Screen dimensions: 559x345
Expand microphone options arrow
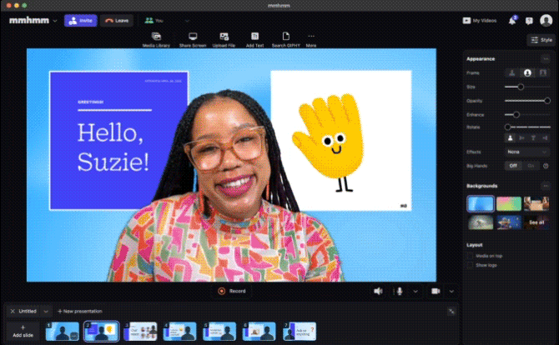(x=415, y=292)
